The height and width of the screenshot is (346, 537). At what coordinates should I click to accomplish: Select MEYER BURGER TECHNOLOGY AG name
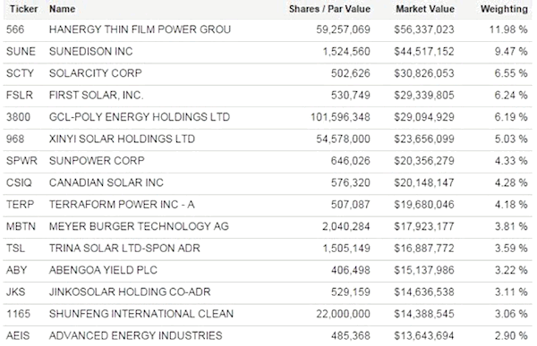click(x=139, y=226)
